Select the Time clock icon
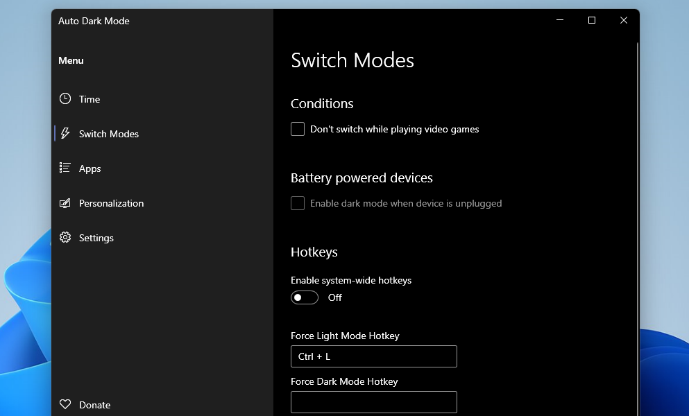This screenshot has height=416, width=689. (x=65, y=99)
